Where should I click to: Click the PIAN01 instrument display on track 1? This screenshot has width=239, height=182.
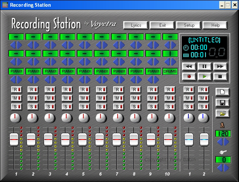coord(16,71)
